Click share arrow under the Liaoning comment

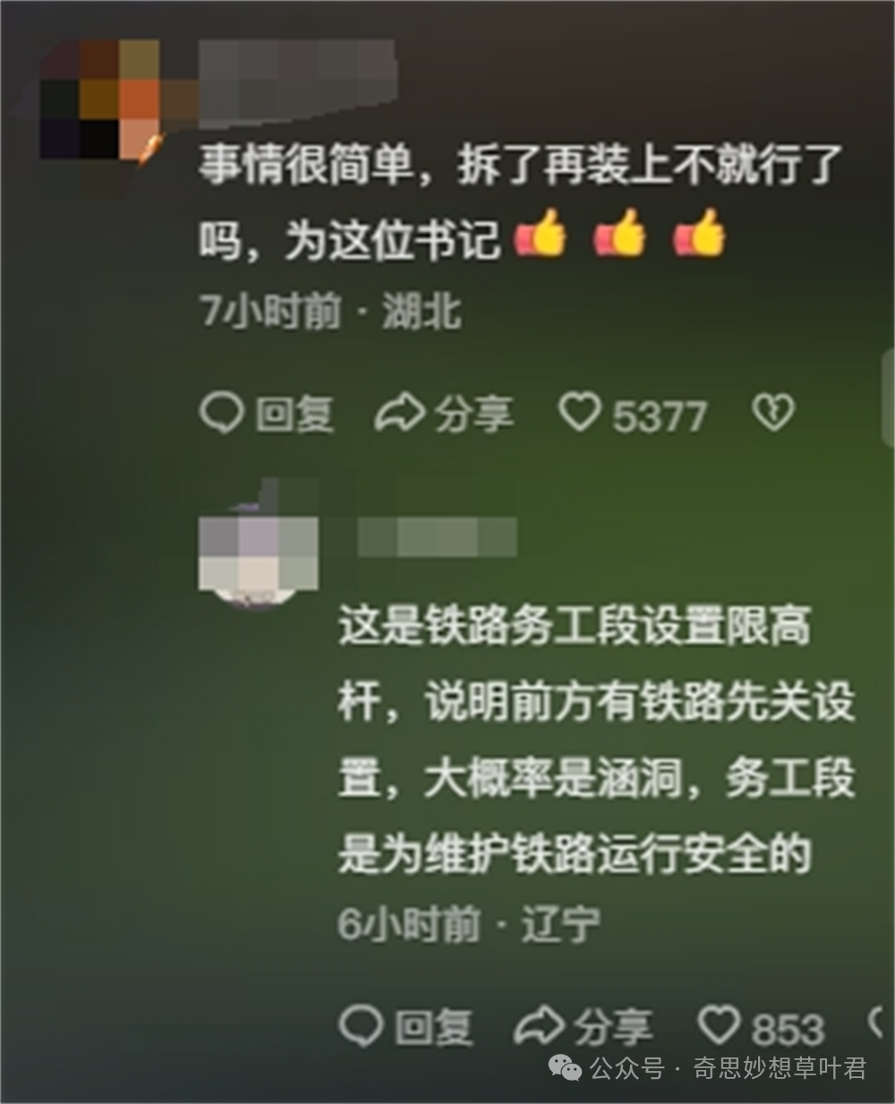tap(541, 1026)
